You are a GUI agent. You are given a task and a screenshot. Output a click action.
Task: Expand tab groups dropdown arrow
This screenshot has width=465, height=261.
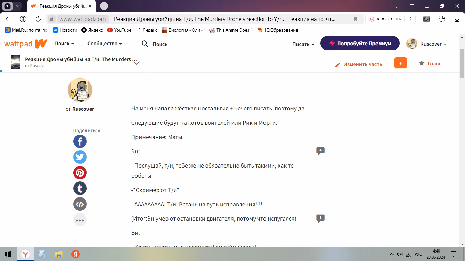coord(18,6)
